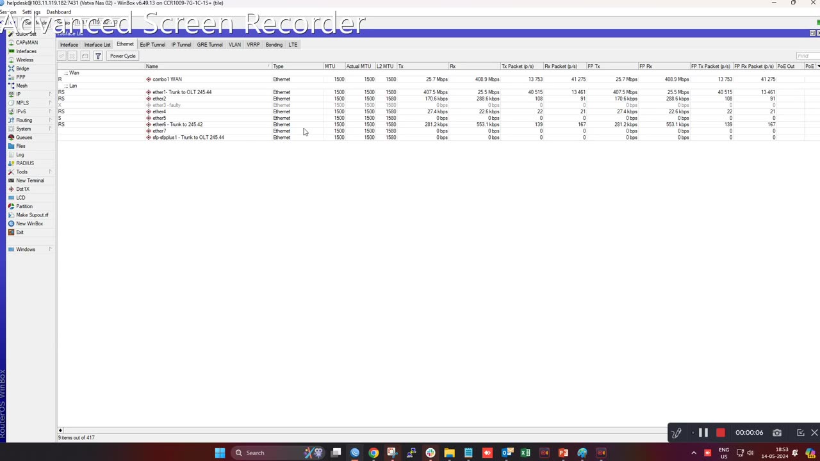
Task: Click the comment toolbar icon
Action: 85,56
